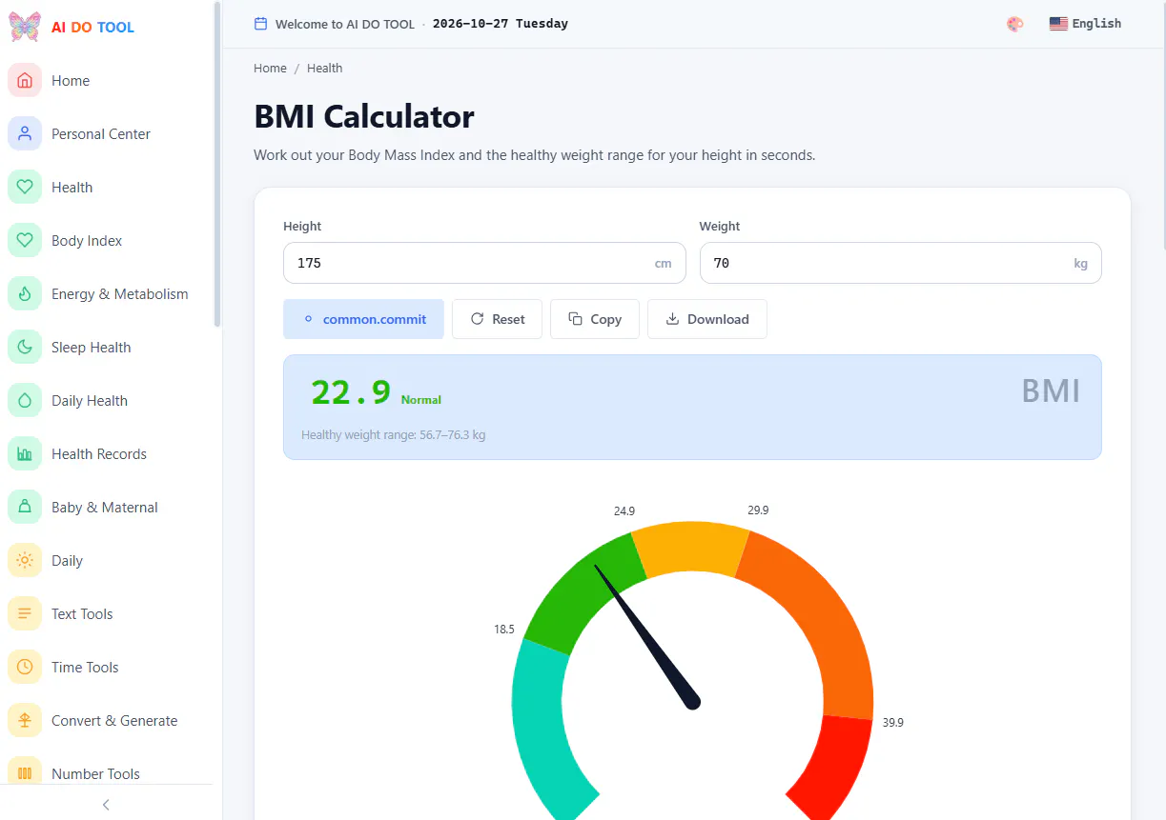
Task: Open the English language selector
Action: tap(1085, 24)
